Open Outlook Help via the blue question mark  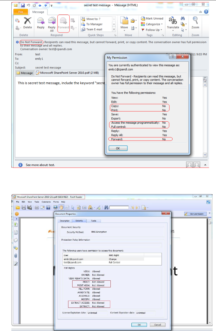pos(206,12)
